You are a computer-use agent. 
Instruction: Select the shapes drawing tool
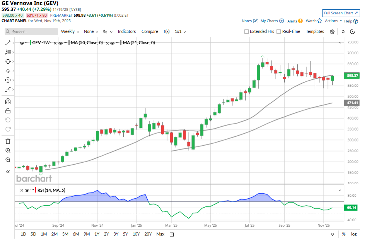pyautogui.click(x=8, y=62)
